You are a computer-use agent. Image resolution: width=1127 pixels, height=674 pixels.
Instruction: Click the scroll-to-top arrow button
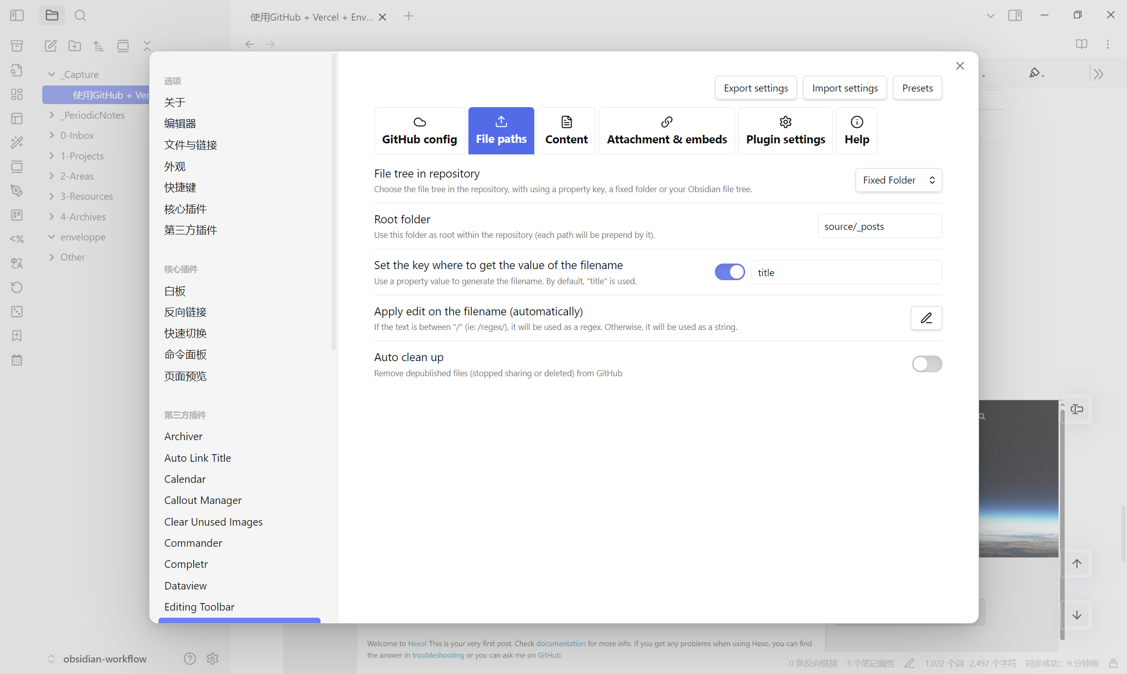click(1077, 563)
